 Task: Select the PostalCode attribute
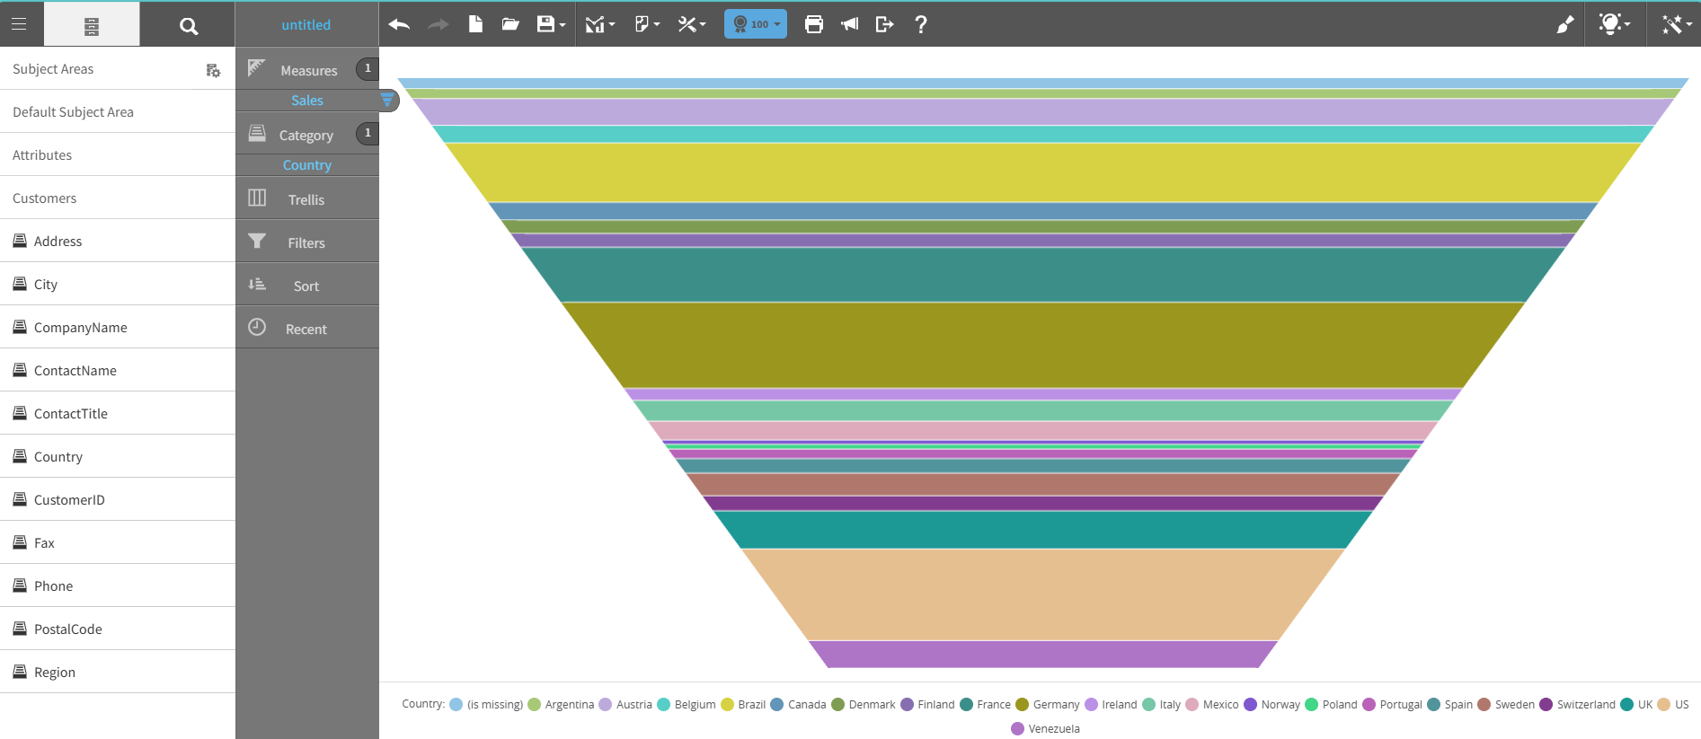118,629
